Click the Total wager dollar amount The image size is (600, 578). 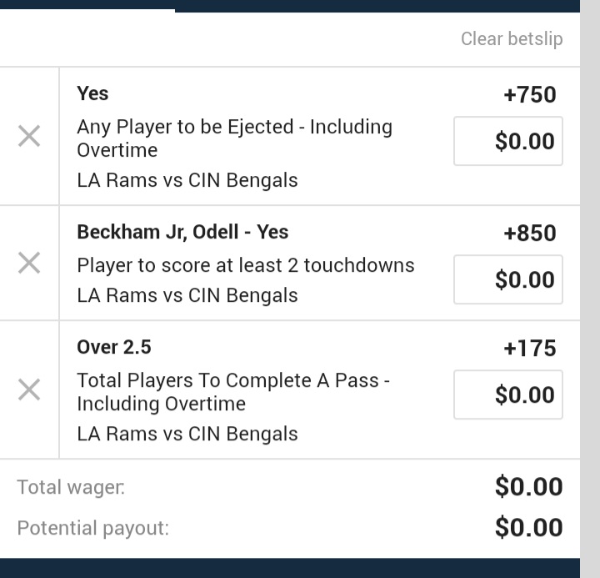coord(528,486)
